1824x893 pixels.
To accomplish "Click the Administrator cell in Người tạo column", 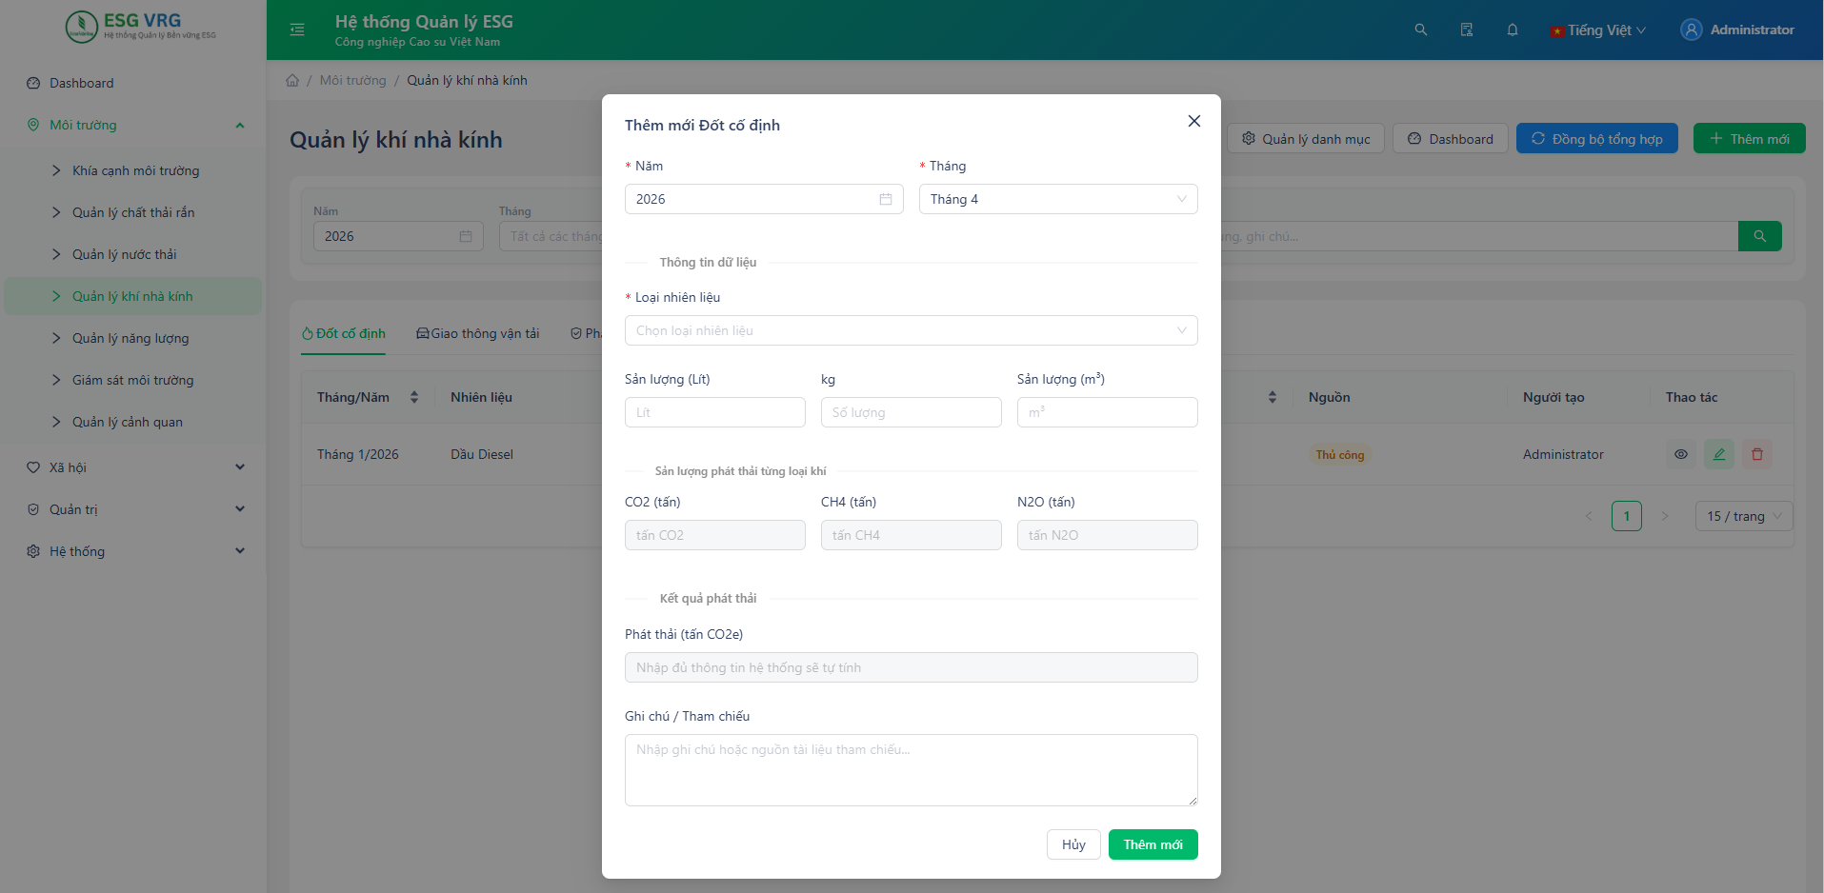I will (1563, 454).
